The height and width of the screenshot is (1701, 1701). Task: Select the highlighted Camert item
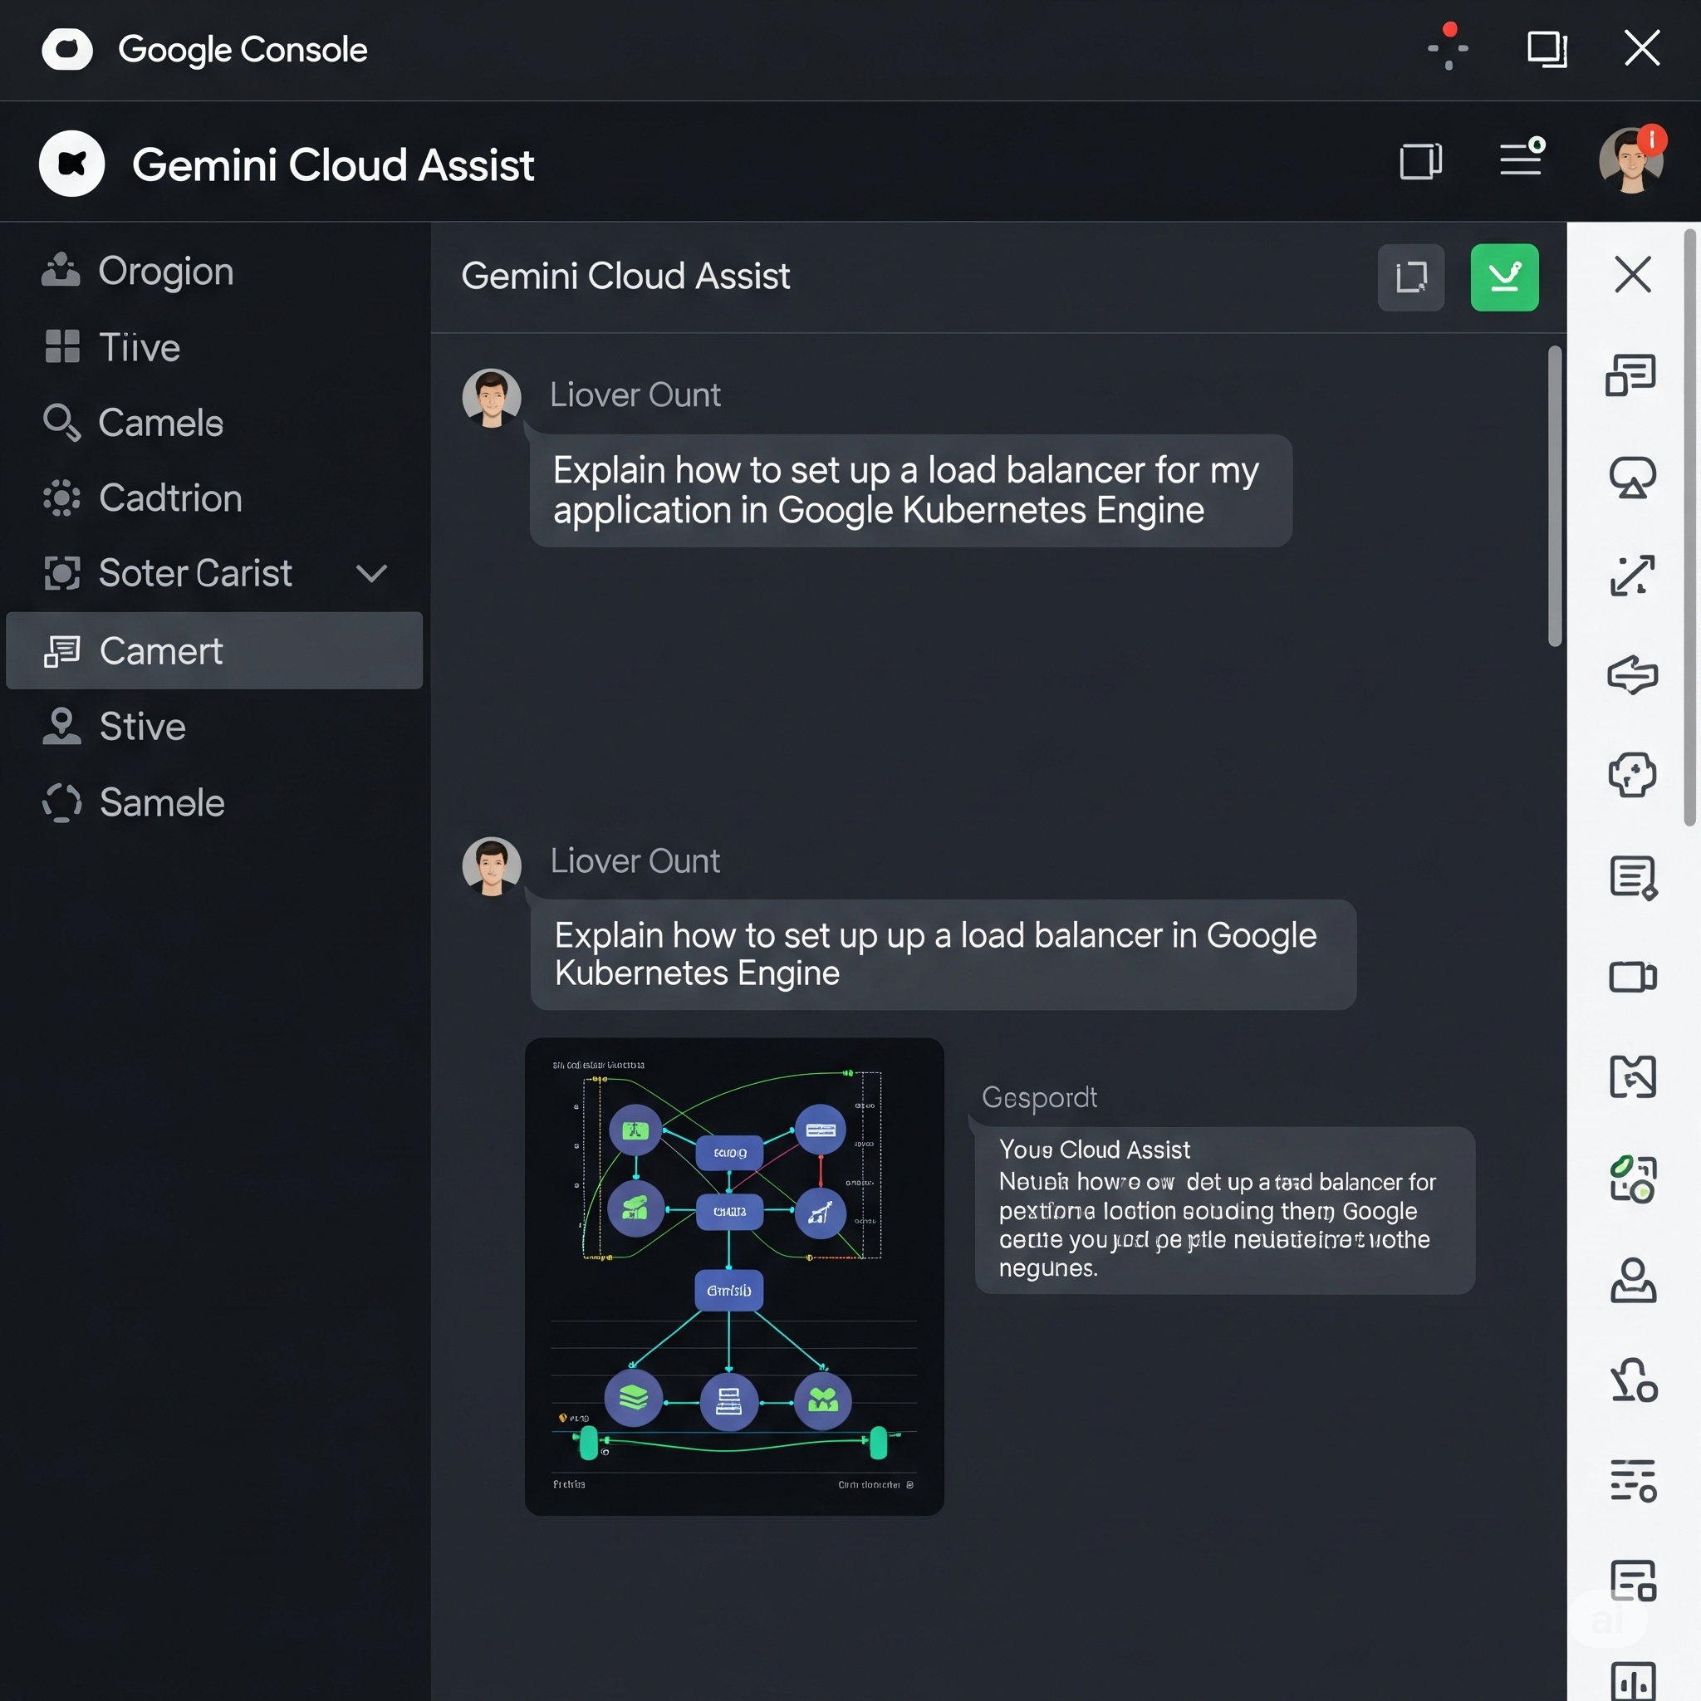214,650
